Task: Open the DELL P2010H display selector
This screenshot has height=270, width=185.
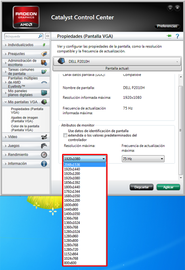Action: coord(117,61)
